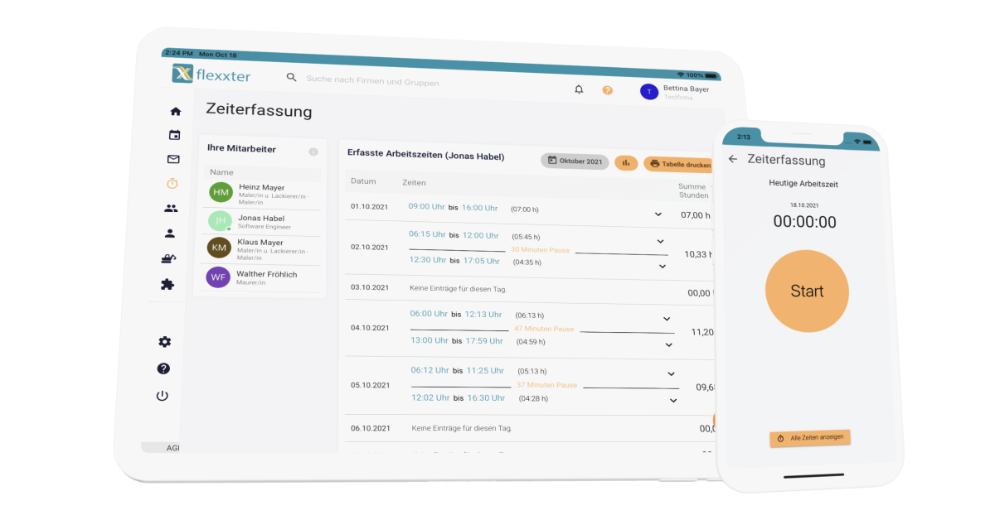Open notifications bell icon
This screenshot has height=520, width=995.
click(x=579, y=89)
